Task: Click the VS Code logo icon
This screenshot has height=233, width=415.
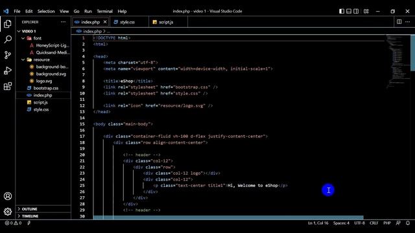Action: pyautogui.click(x=6, y=11)
